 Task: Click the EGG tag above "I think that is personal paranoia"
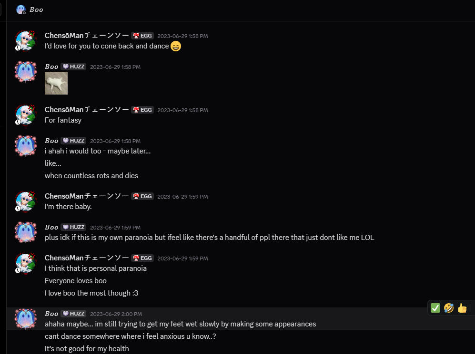point(142,258)
